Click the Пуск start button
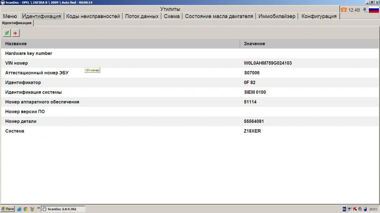The height and width of the screenshot is (213, 380). click(x=8, y=209)
